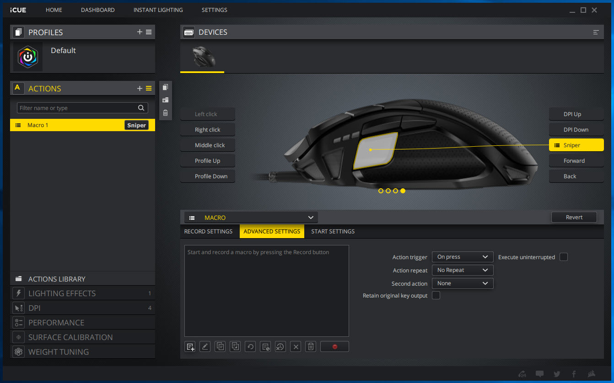Click the pencil edit icon below macro list
Screen dimensions: 614x383
click(205, 346)
